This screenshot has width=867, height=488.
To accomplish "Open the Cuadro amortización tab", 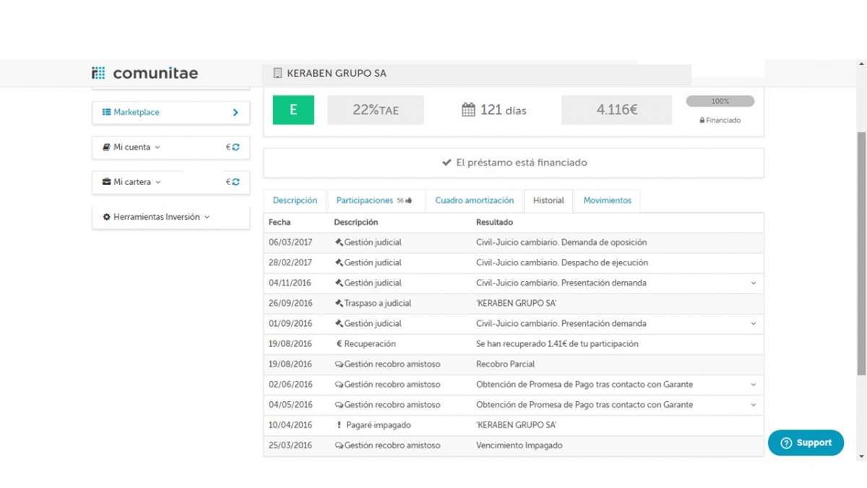I will [x=474, y=200].
